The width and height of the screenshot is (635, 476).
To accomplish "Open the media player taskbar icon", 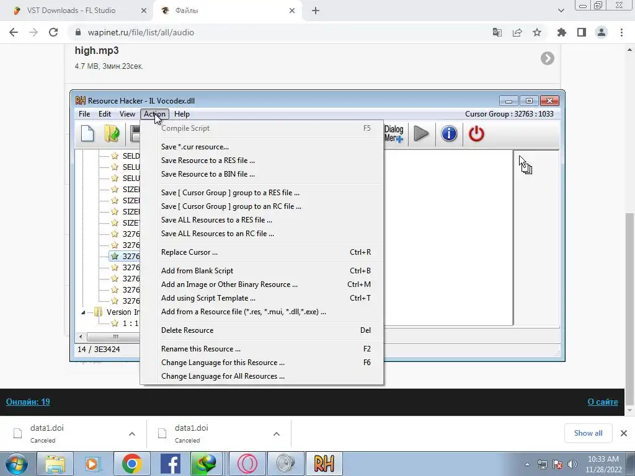I will coord(93,464).
